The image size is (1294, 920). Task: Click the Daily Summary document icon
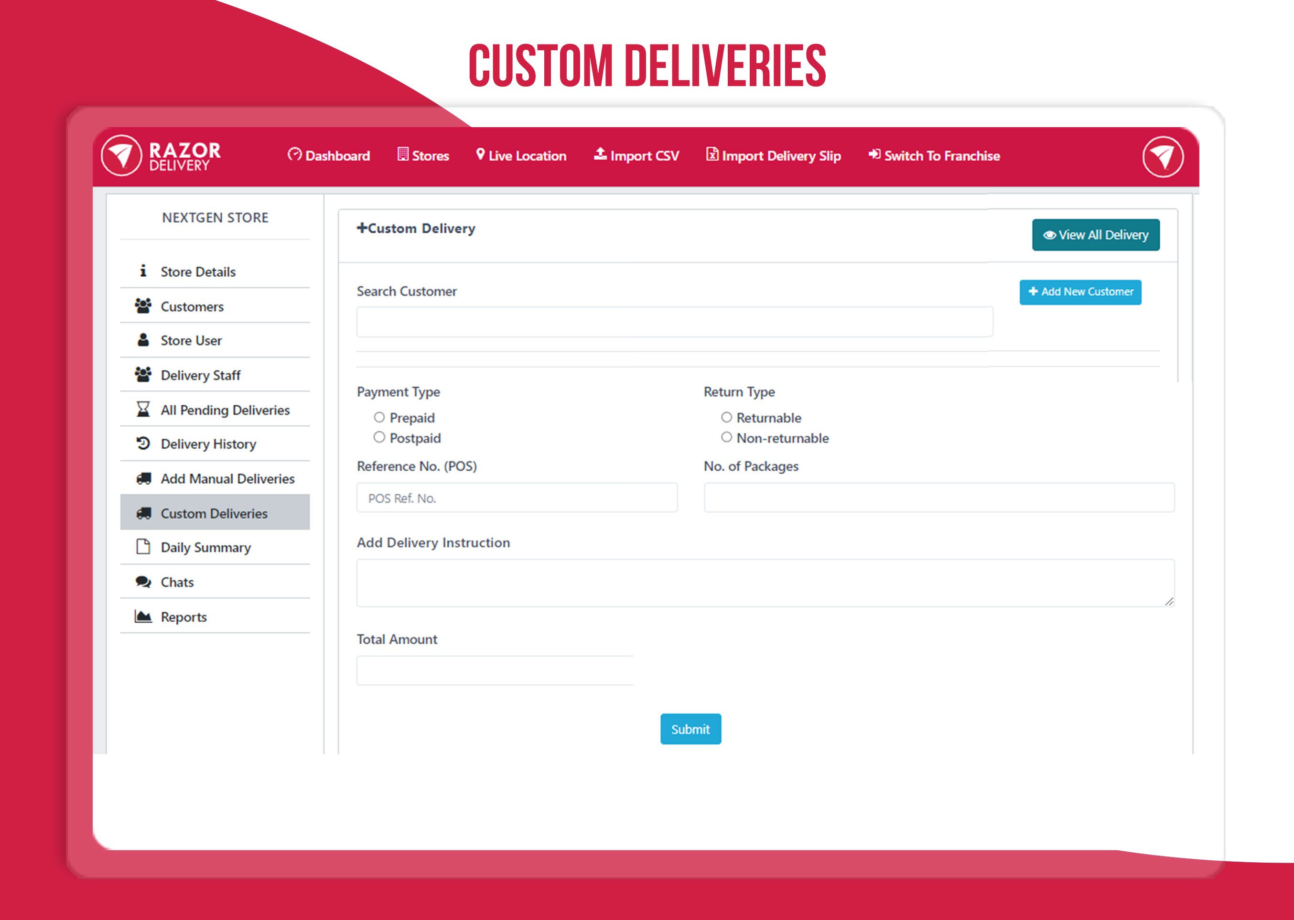coord(143,547)
